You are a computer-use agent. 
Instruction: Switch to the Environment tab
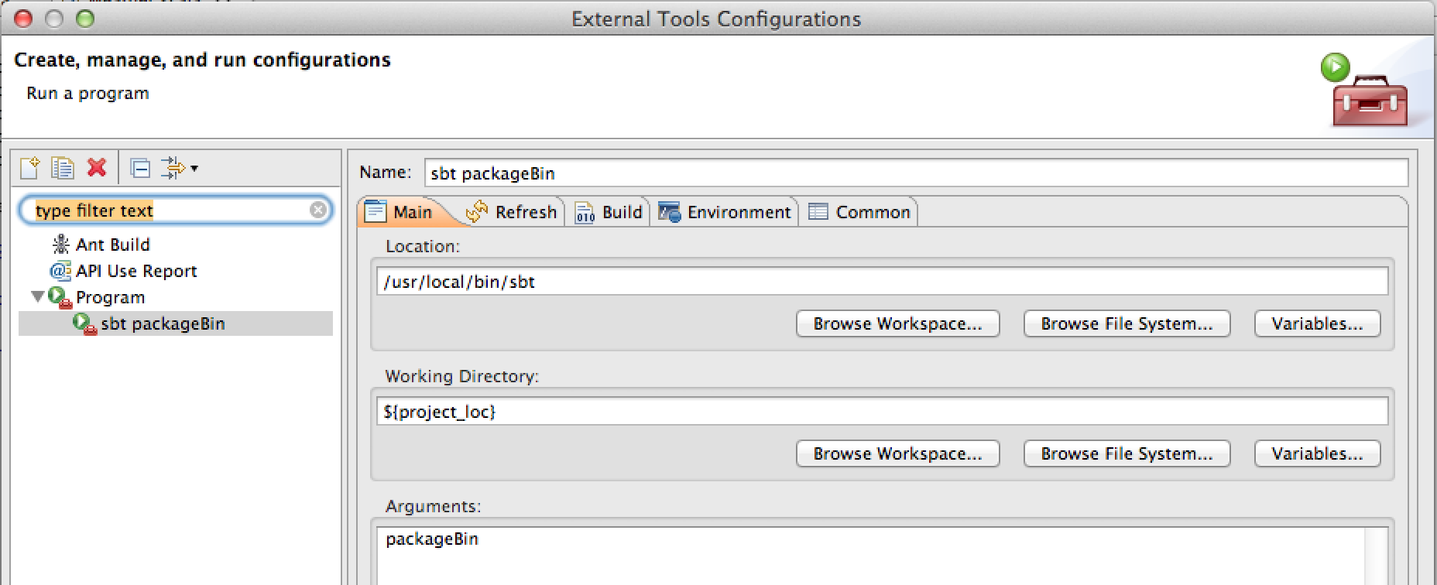coord(725,212)
